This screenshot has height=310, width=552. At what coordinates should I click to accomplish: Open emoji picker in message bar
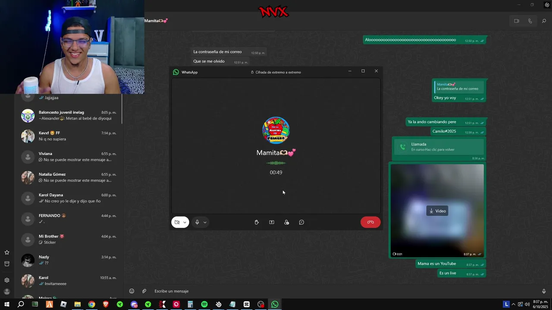click(132, 291)
